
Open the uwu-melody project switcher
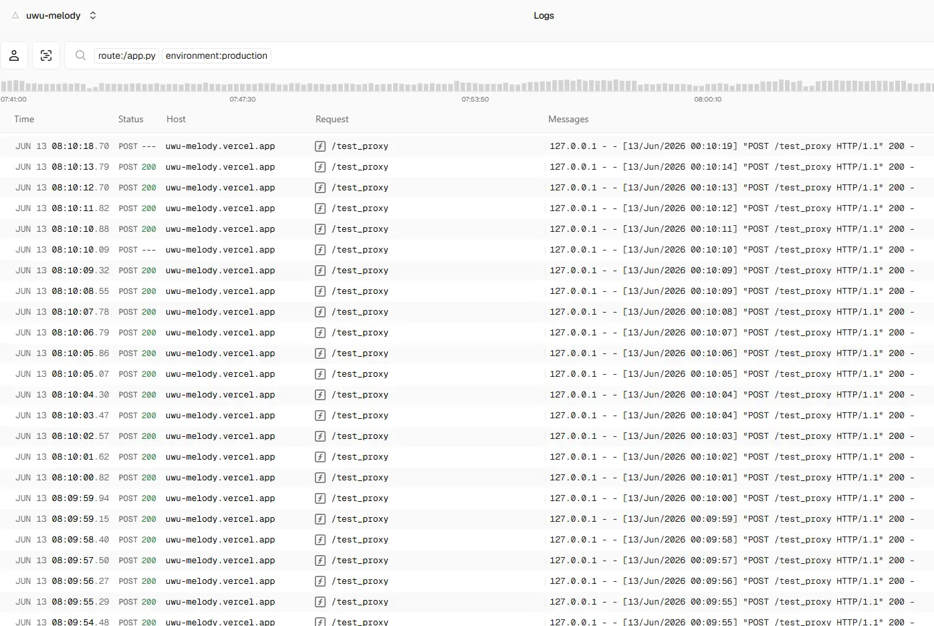coord(62,15)
